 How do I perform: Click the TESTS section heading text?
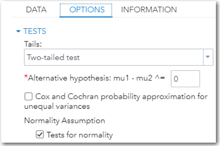[x=35, y=31]
